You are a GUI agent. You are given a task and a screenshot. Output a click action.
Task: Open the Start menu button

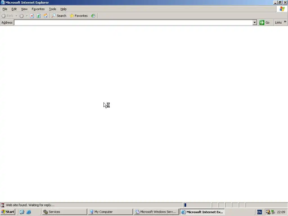[8, 212]
